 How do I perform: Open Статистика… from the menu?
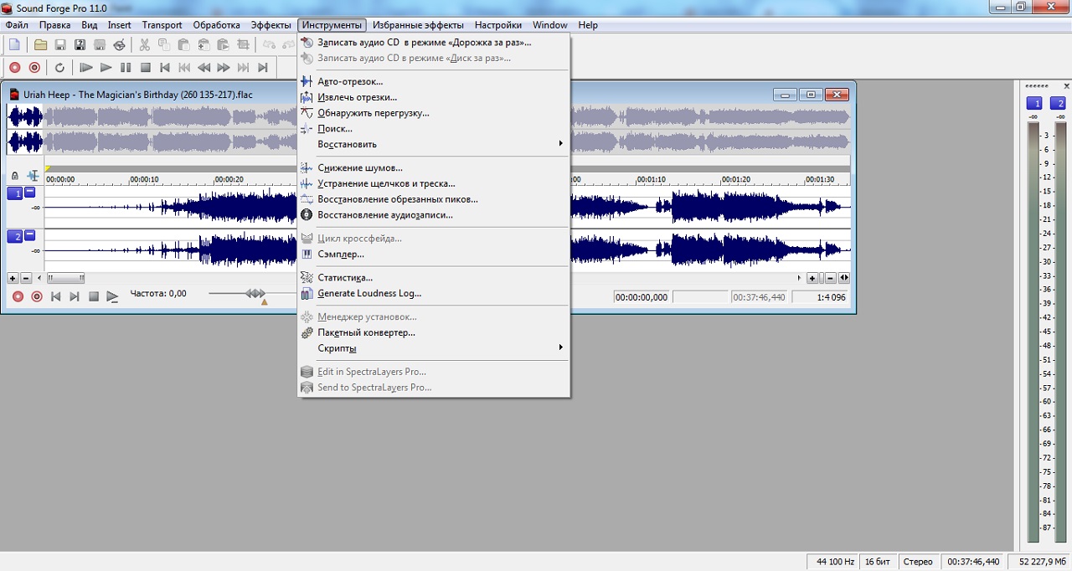pos(434,277)
